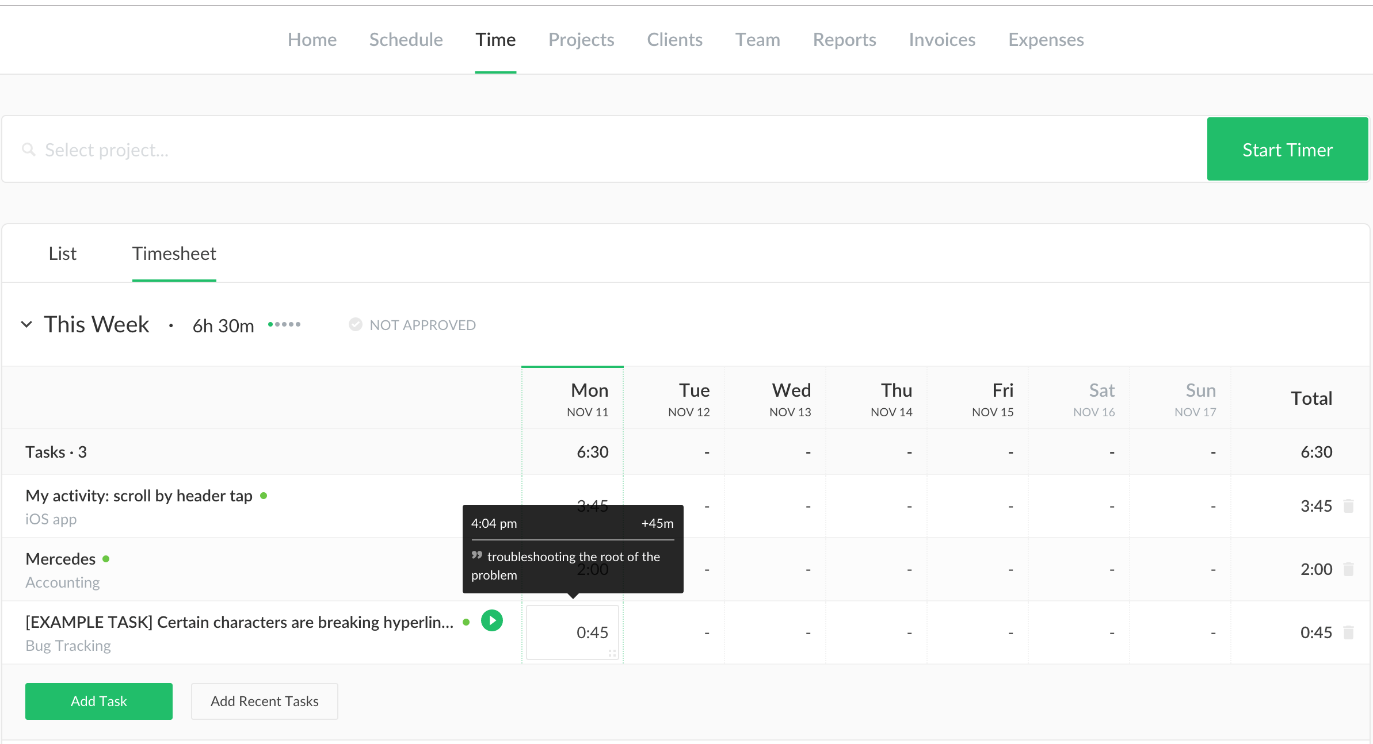Click green dot next to Mercedes
This screenshot has width=1373, height=744.
pos(106,559)
